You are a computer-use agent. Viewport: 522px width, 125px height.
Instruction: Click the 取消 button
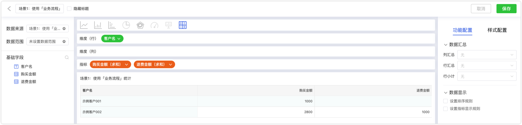[x=481, y=9]
